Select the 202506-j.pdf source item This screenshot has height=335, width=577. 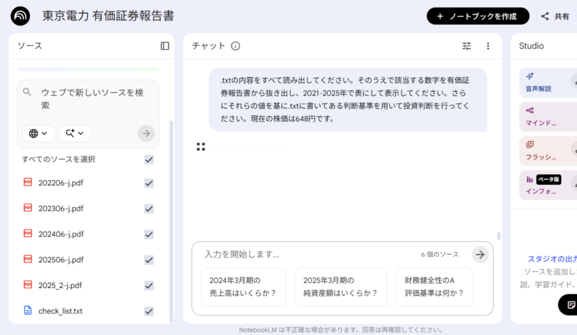(x=61, y=260)
